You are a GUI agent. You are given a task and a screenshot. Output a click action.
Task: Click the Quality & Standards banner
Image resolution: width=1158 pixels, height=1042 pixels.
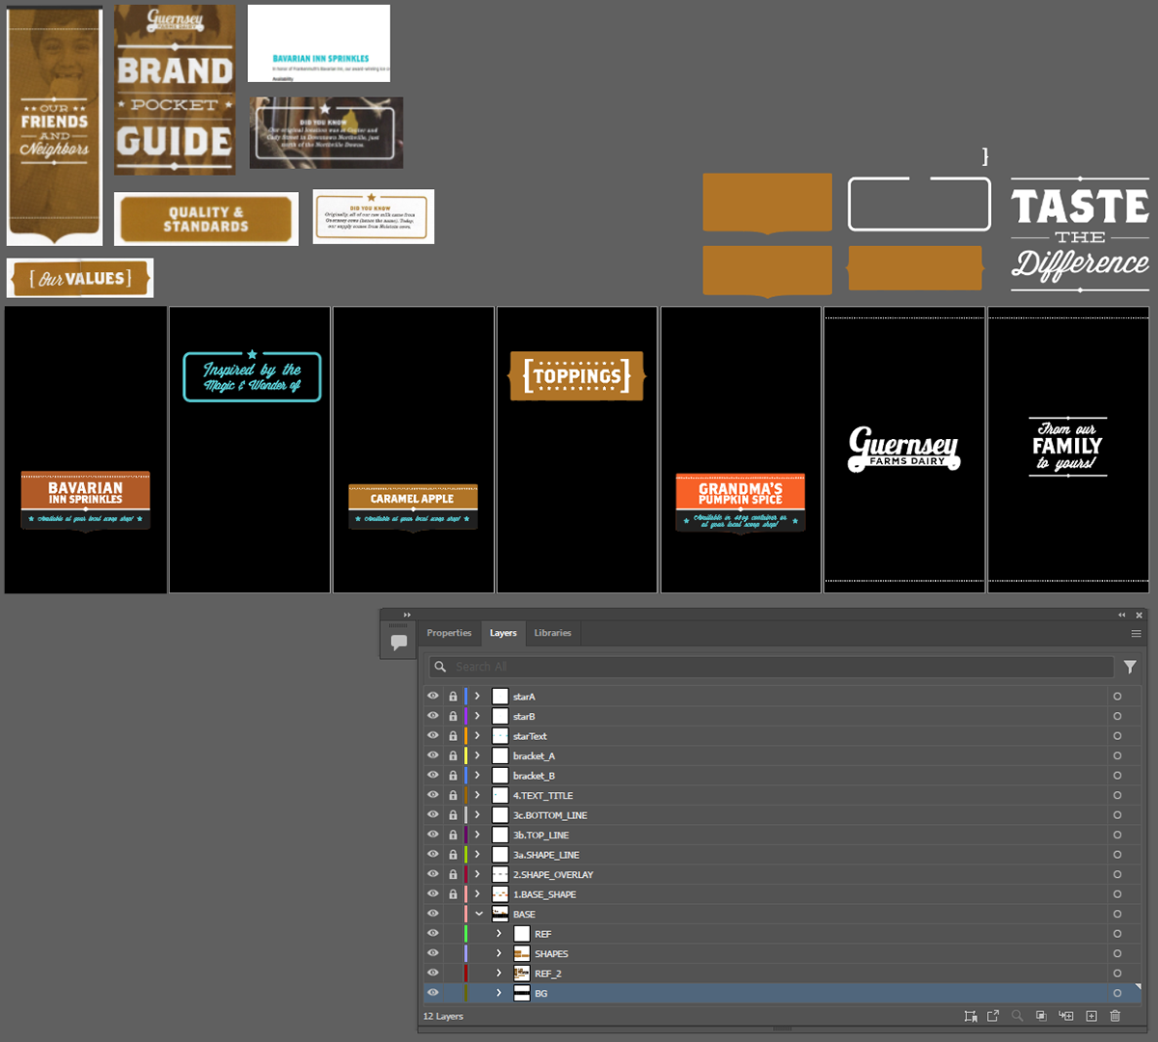[x=206, y=219]
